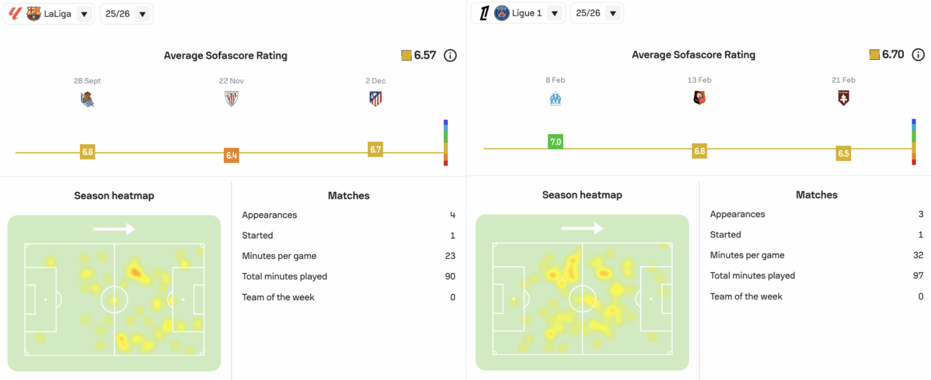931x380 pixels.
Task: Click the green 7.0 rating badge
Action: [x=555, y=141]
